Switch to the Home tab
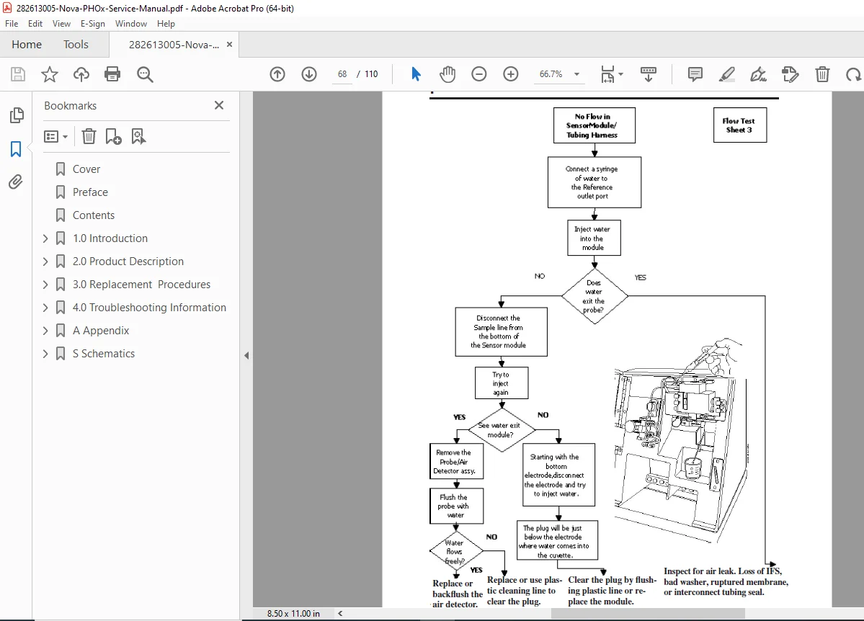This screenshot has height=621, width=864. click(x=27, y=44)
